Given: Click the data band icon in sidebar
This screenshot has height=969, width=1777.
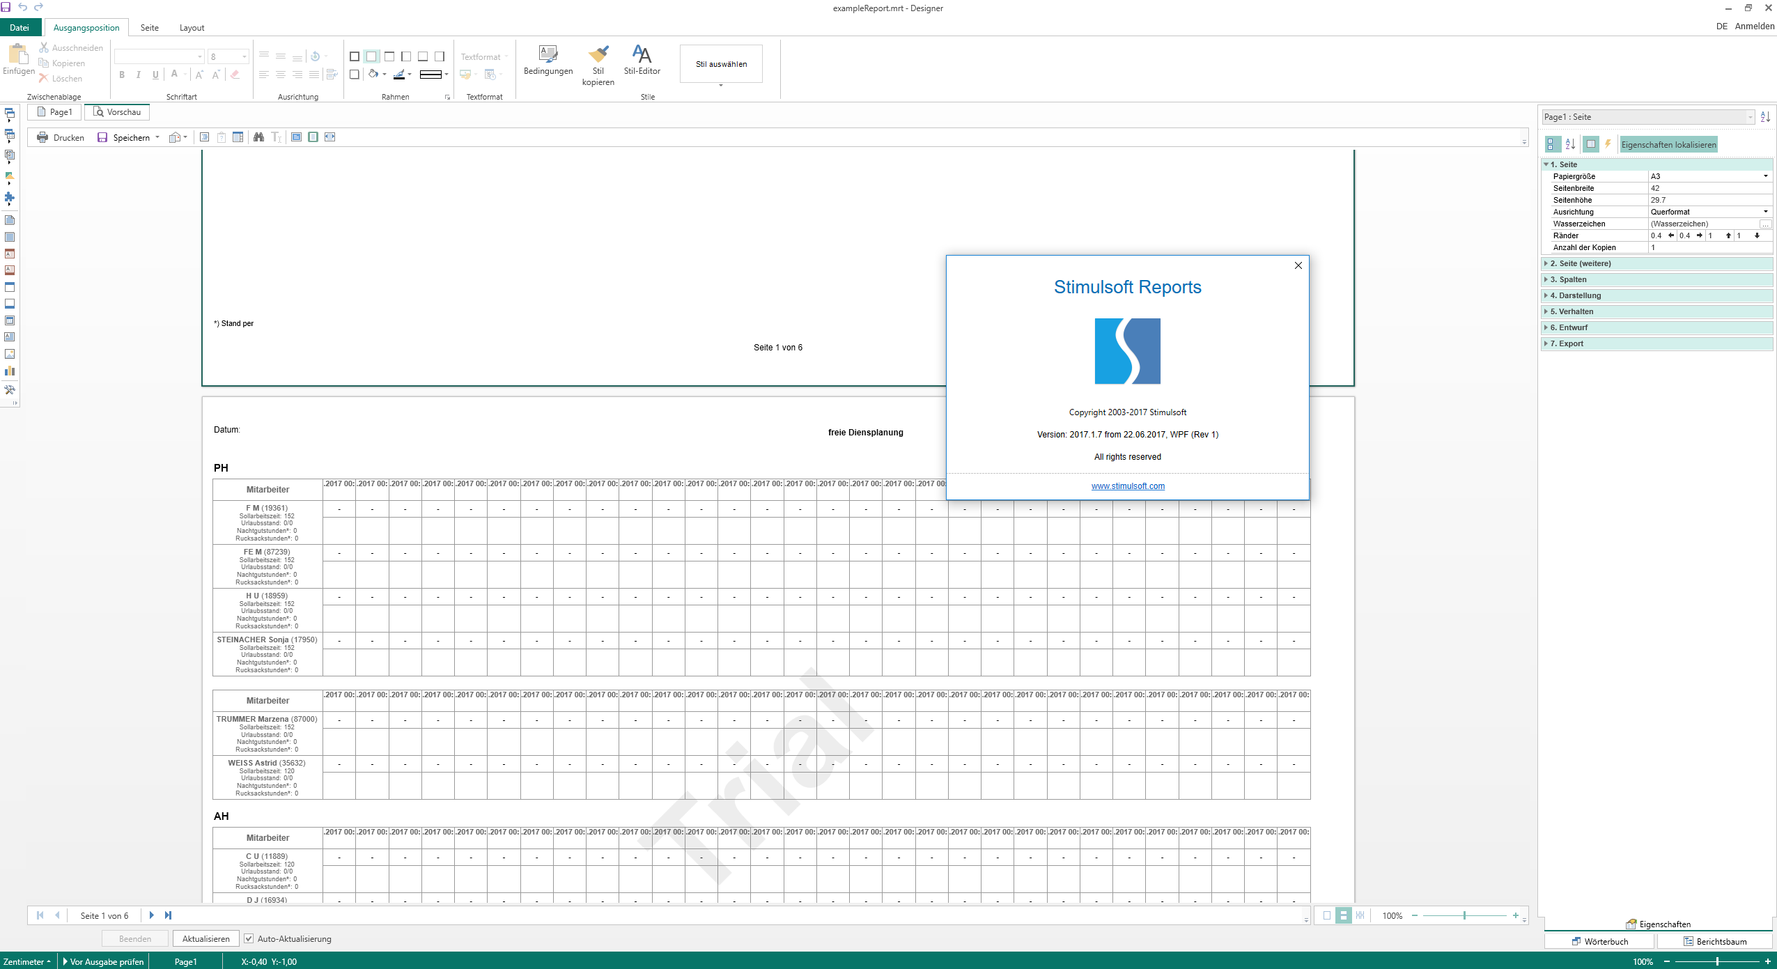Looking at the screenshot, I should point(10,320).
